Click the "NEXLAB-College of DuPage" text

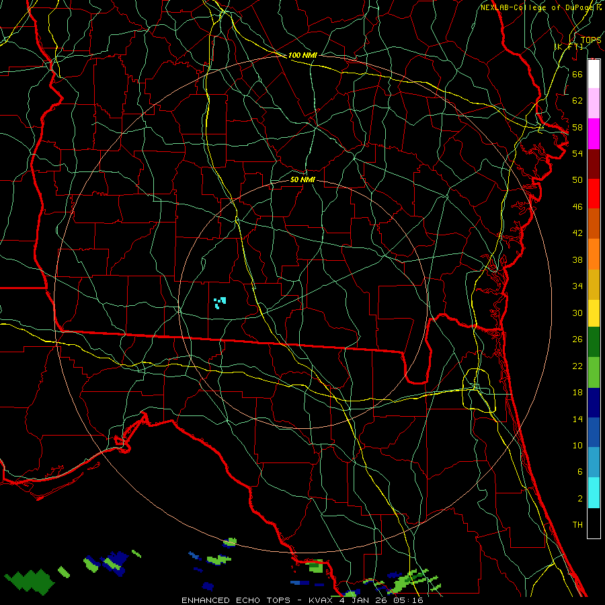(x=538, y=7)
